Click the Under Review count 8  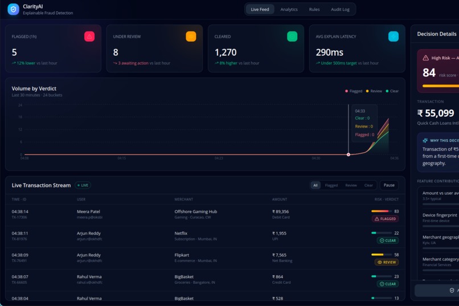116,52
